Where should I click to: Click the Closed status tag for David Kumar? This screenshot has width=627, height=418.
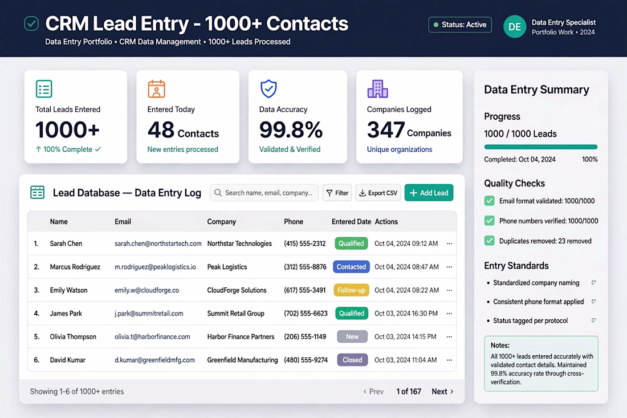coord(352,360)
